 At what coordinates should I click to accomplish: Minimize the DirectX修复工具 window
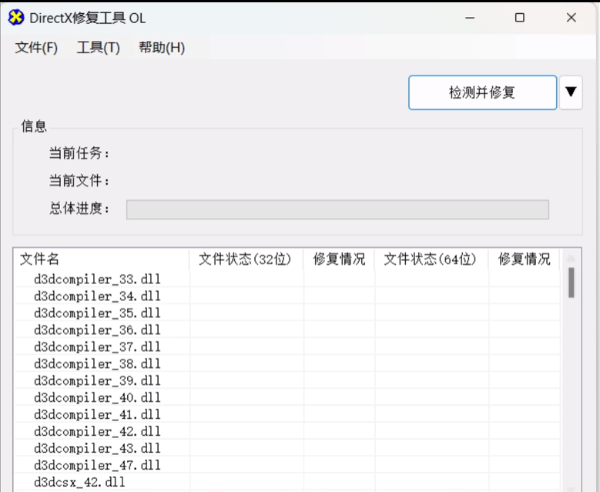[470, 18]
